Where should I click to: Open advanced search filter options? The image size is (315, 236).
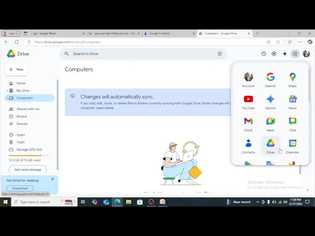coord(220,54)
